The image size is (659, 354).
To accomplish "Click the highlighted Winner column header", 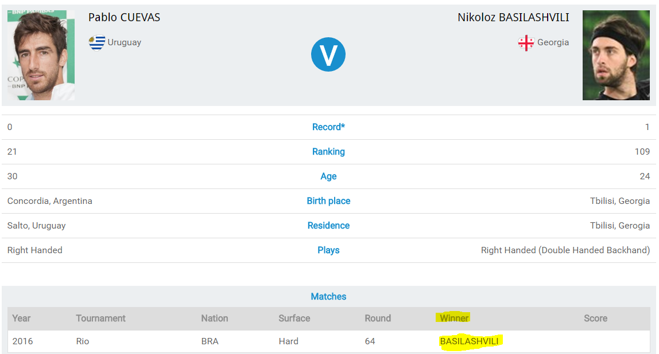I will pos(454,318).
